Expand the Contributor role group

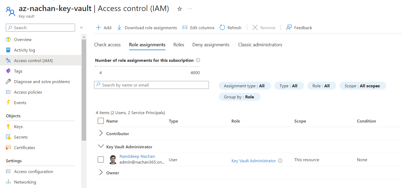point(101,134)
